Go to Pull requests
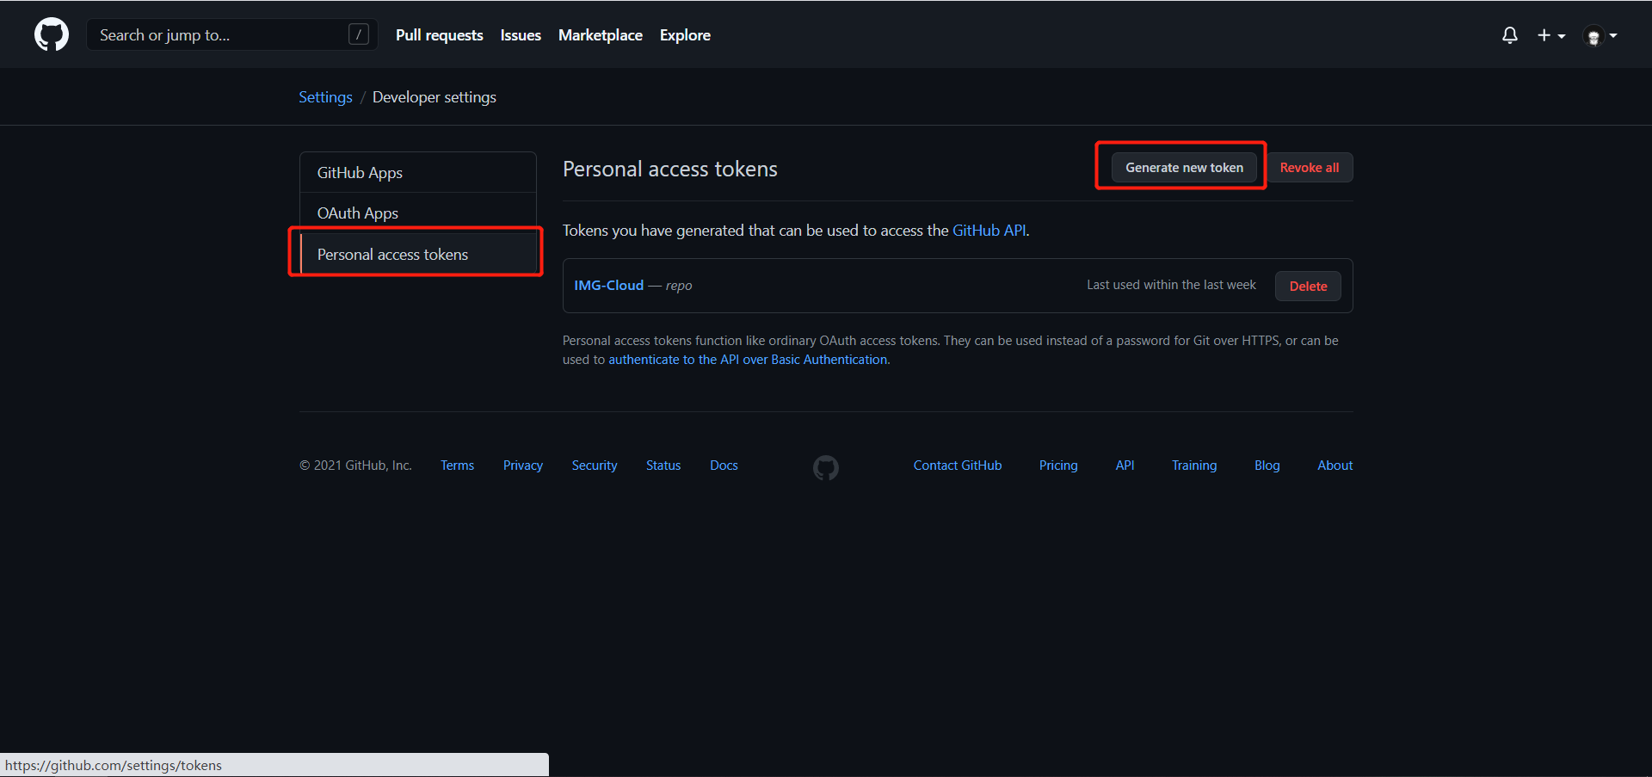Viewport: 1652px width, 777px height. (x=440, y=35)
